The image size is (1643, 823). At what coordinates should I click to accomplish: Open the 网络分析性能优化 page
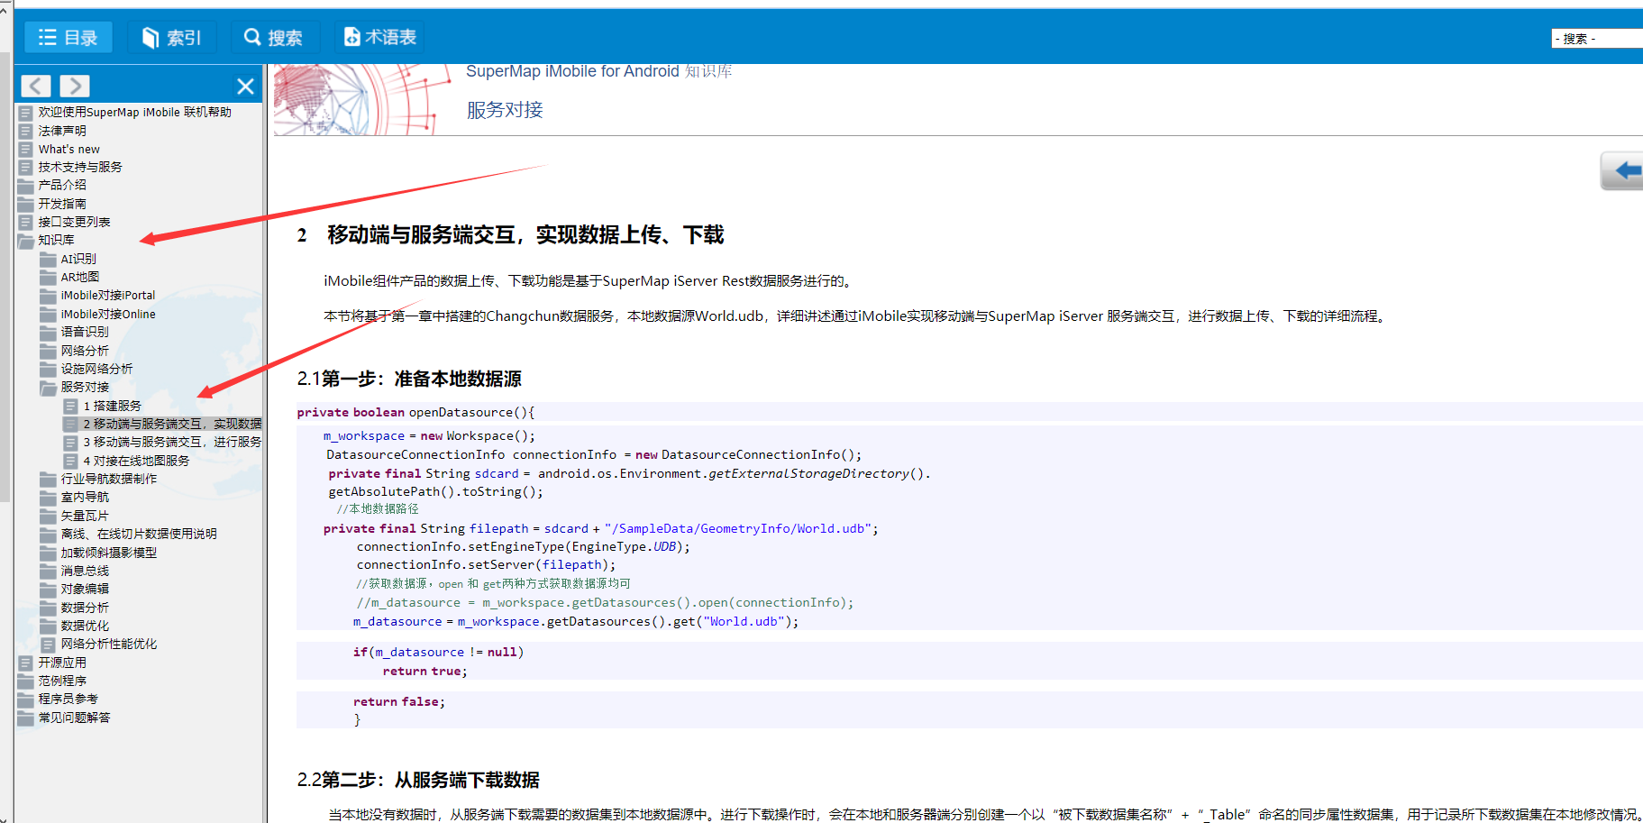tap(108, 644)
